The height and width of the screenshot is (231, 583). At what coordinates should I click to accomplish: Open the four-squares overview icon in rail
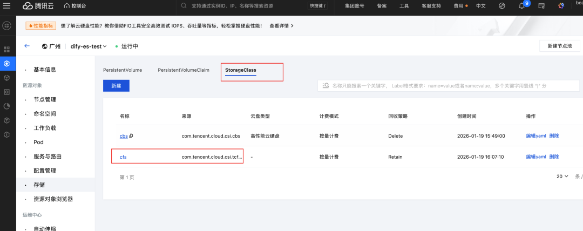click(x=6, y=49)
